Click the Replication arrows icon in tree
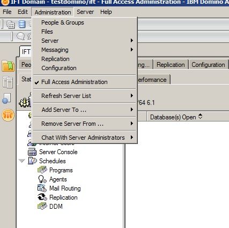The width and height of the screenshot is (229, 228). tap(42, 197)
